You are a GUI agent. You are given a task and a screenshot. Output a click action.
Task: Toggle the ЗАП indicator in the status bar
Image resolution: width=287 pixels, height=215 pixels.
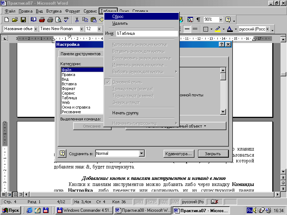139,202
